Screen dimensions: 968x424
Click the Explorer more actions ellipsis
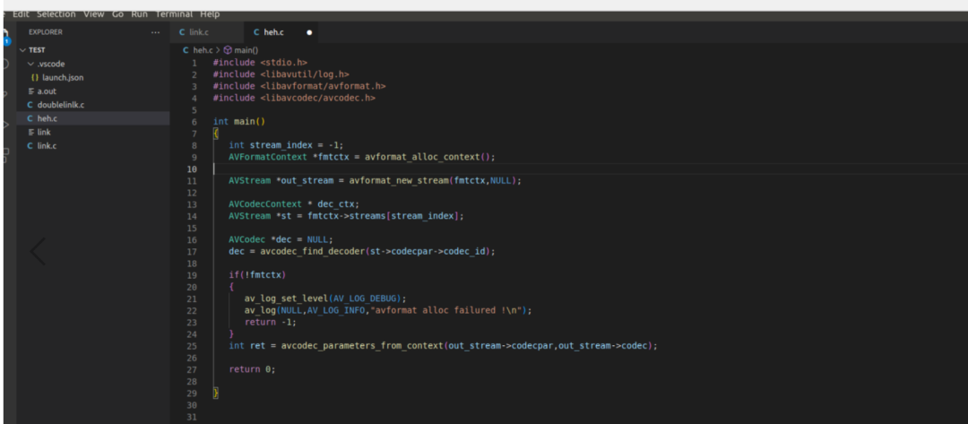point(155,32)
